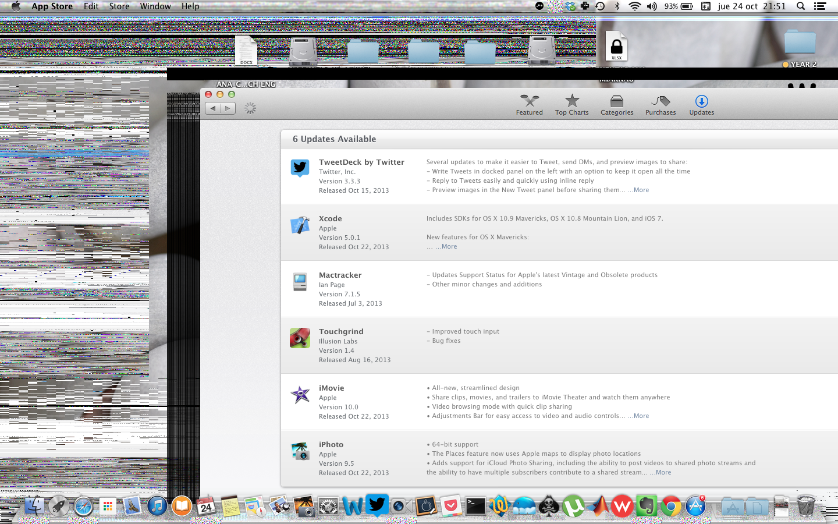Open iTunes from the Dock
The width and height of the screenshot is (838, 524).
tap(157, 506)
